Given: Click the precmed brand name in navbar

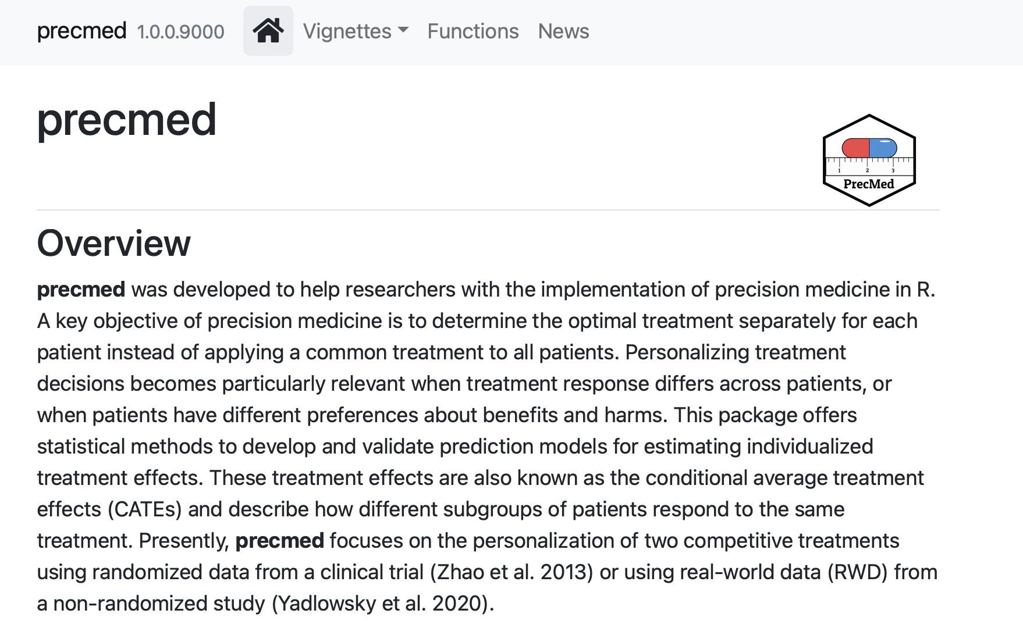Looking at the screenshot, I should point(81,31).
